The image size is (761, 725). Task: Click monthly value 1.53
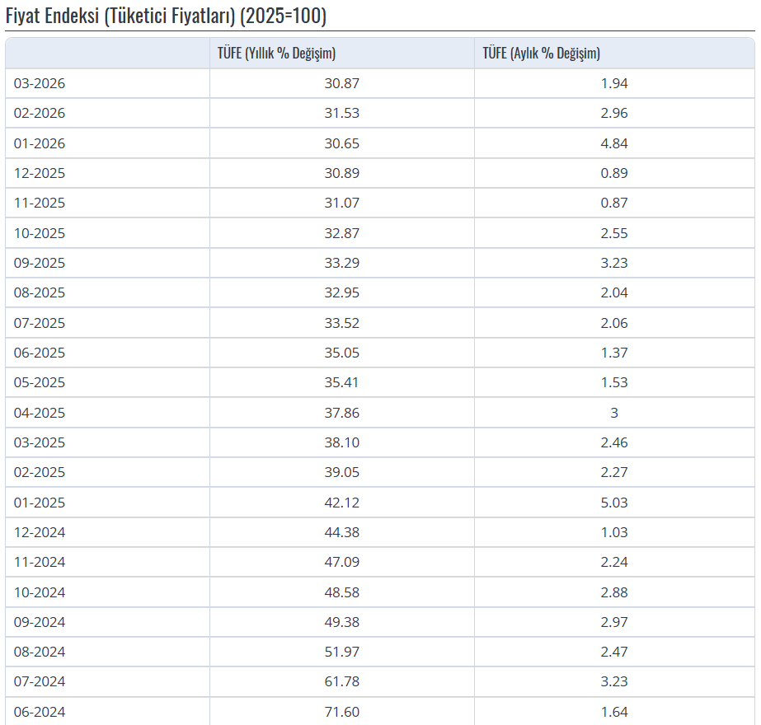pos(614,382)
